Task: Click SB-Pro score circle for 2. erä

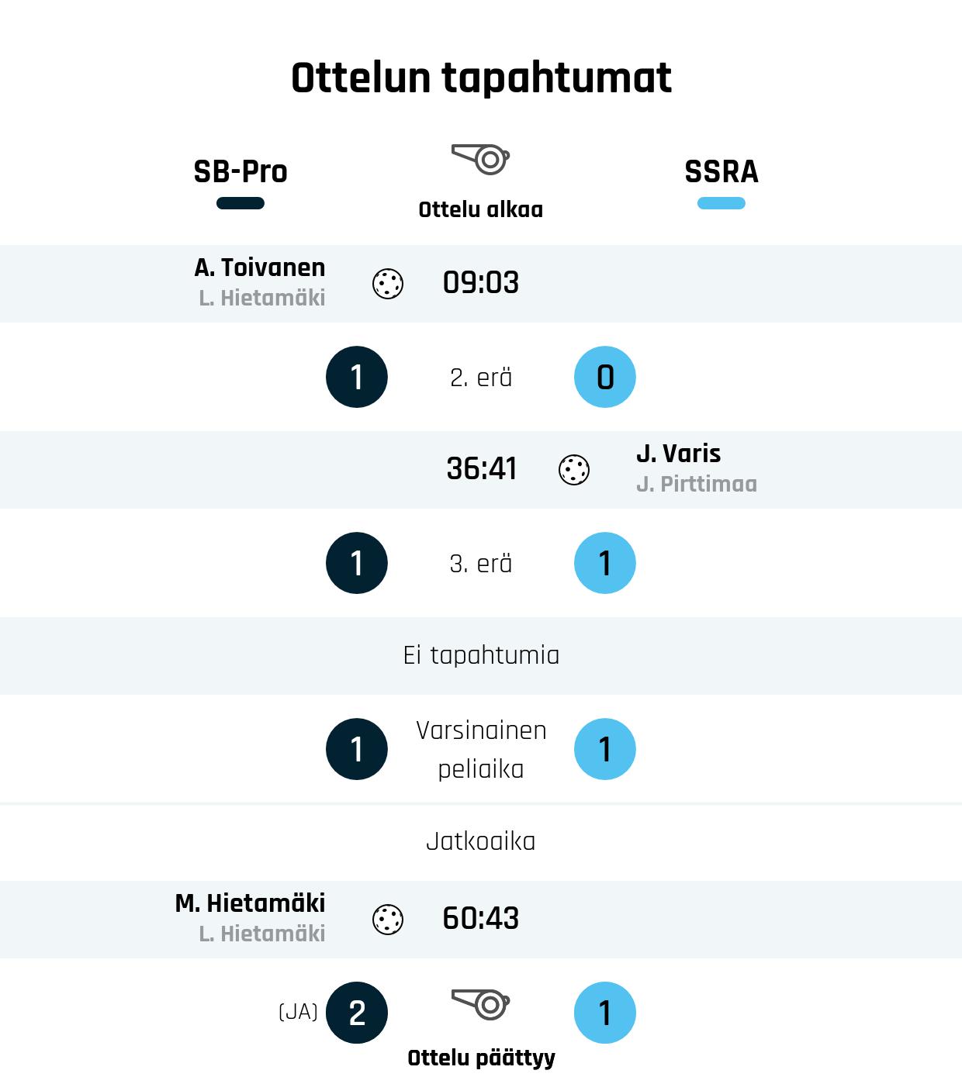Action: [357, 377]
